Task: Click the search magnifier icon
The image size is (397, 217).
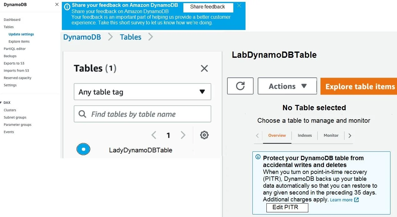Action: click(x=82, y=114)
